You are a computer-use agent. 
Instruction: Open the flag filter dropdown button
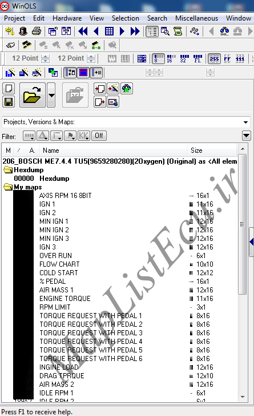pos(70,136)
